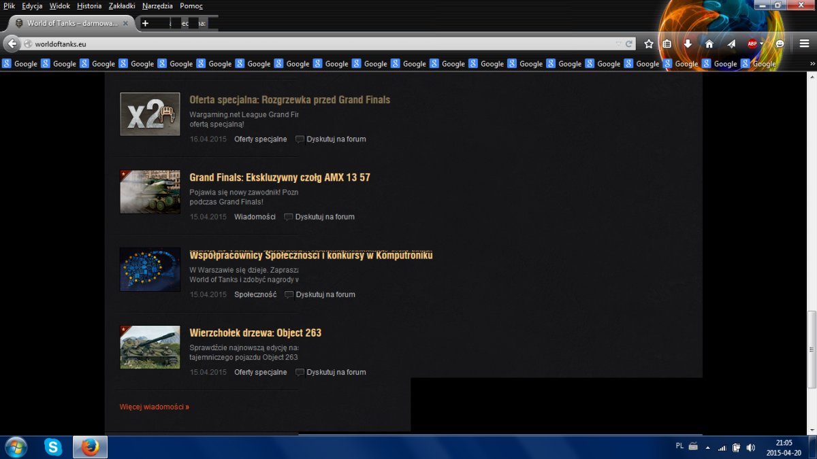Open 'Oferta specjalna: Rozgrzewka przed Grand Finals' article
This screenshot has width=817, height=459.
290,100
